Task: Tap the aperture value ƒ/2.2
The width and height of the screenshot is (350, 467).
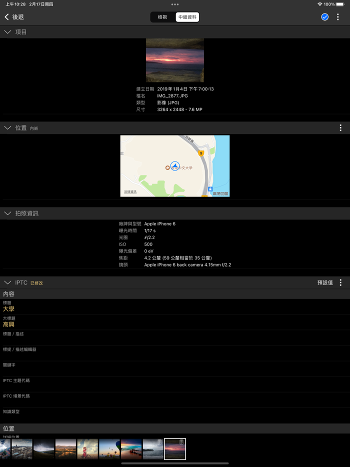Action: 149,237
